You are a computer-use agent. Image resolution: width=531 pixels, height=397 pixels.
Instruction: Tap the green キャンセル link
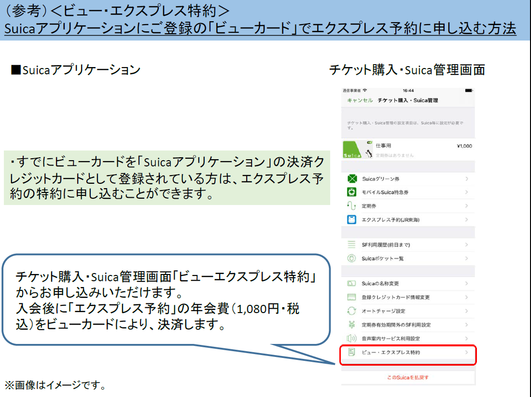tap(360, 100)
